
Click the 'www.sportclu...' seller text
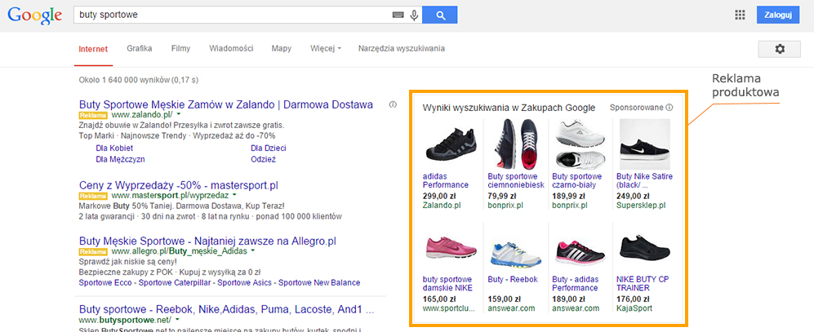click(x=448, y=308)
